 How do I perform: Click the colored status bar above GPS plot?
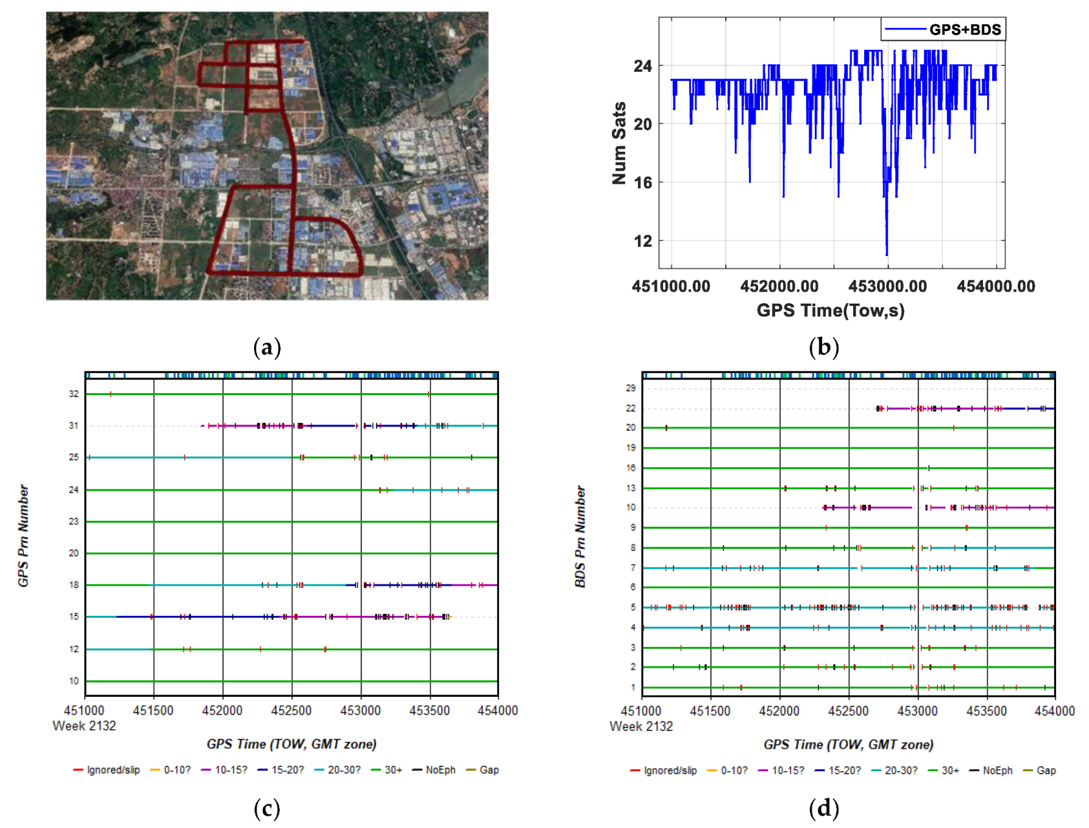pos(293,375)
